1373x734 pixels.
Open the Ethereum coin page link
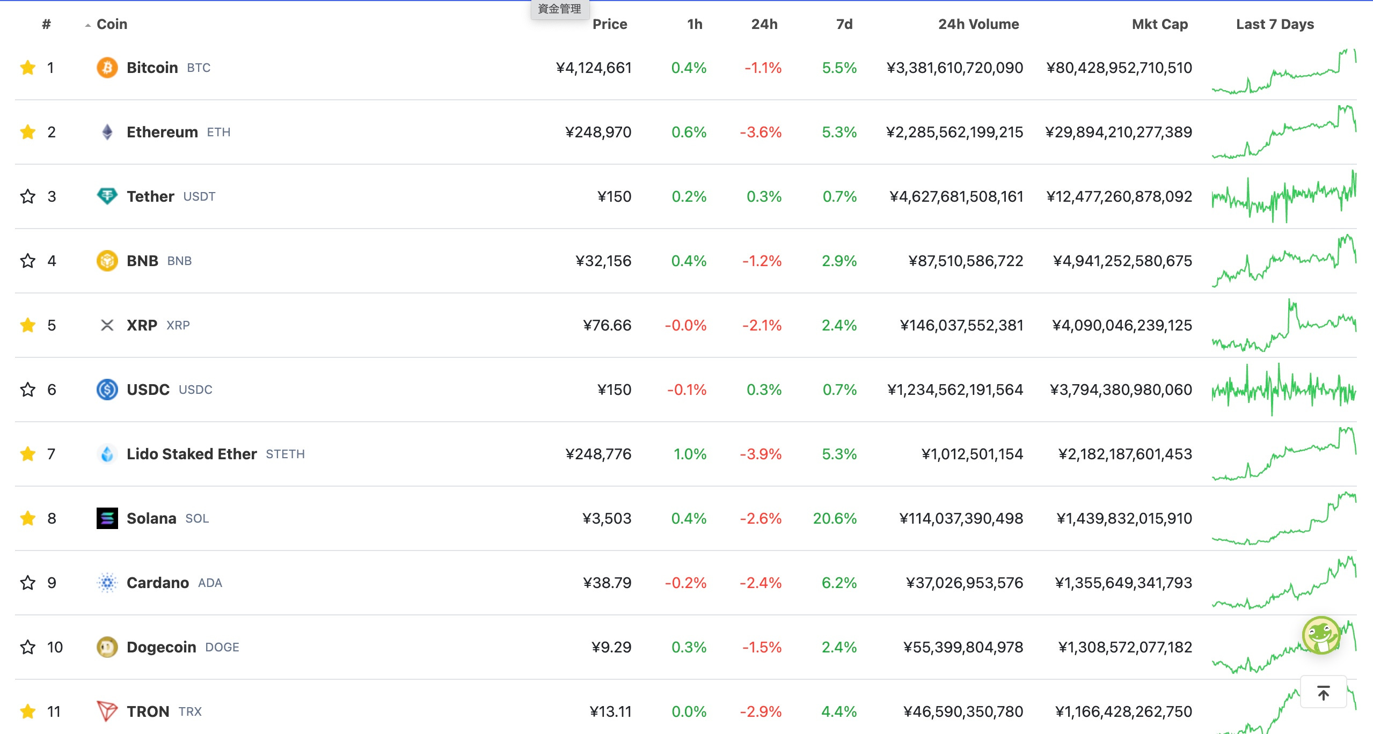tap(178, 132)
